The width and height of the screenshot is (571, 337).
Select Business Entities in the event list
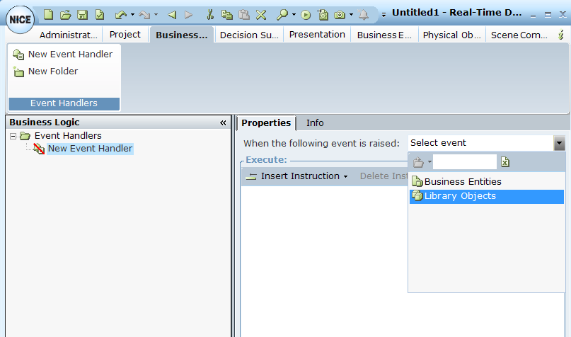coord(463,182)
